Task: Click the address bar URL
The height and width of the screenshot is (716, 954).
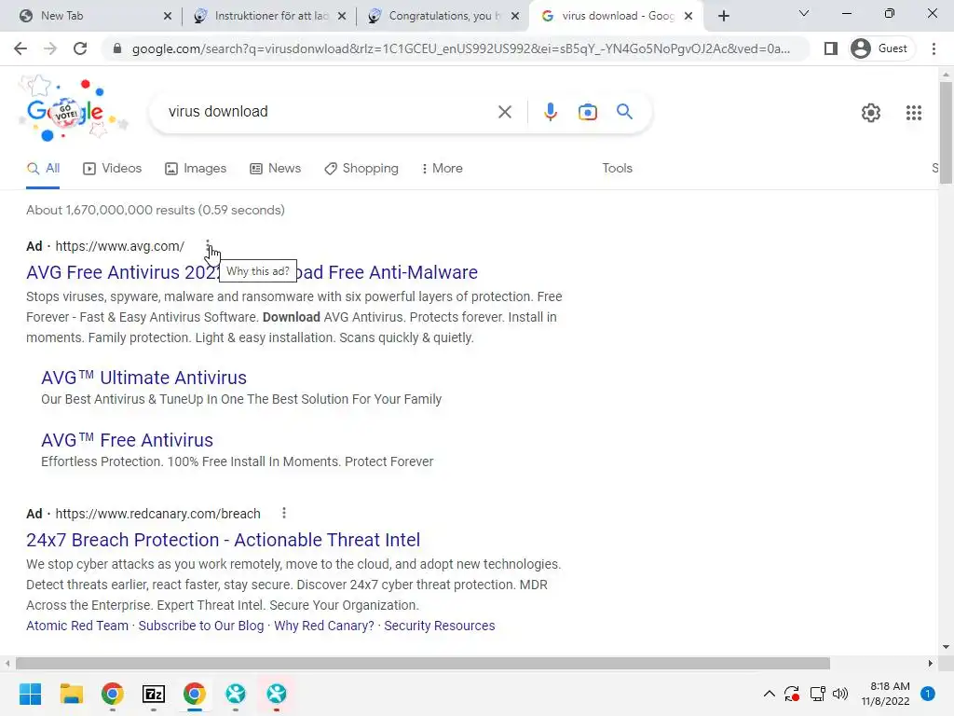Action: (460, 48)
